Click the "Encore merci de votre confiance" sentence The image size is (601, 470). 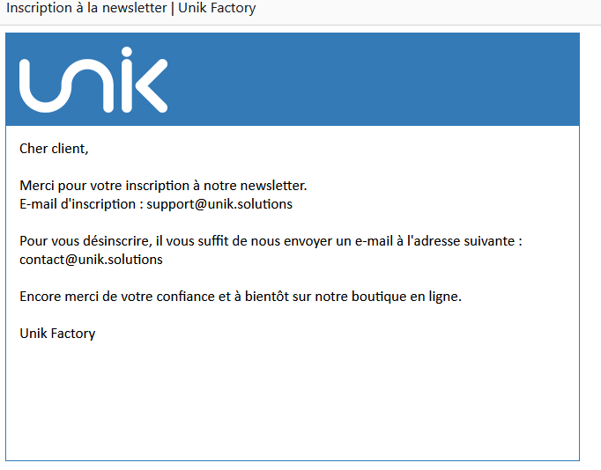240,297
